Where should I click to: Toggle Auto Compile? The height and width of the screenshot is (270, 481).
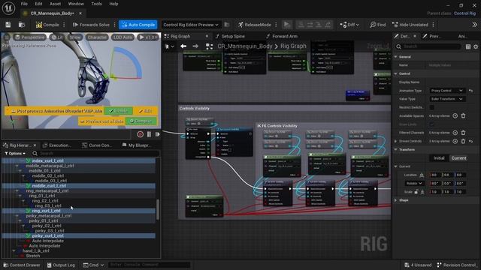pos(138,25)
